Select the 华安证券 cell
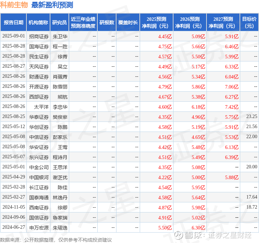 click(39, 147)
